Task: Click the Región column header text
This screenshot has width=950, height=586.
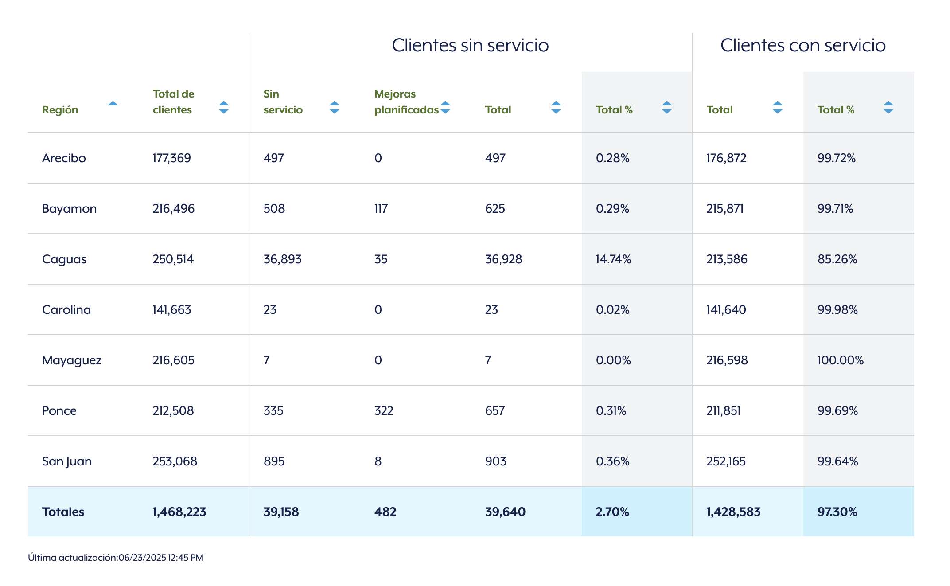Action: coord(60,110)
